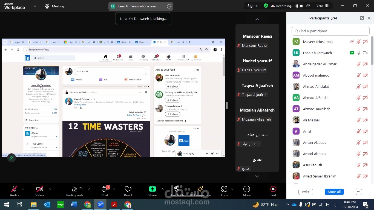This screenshot has height=210, width=374.
Task: Click the recording indicator beside Maseer
Action: (352, 42)
